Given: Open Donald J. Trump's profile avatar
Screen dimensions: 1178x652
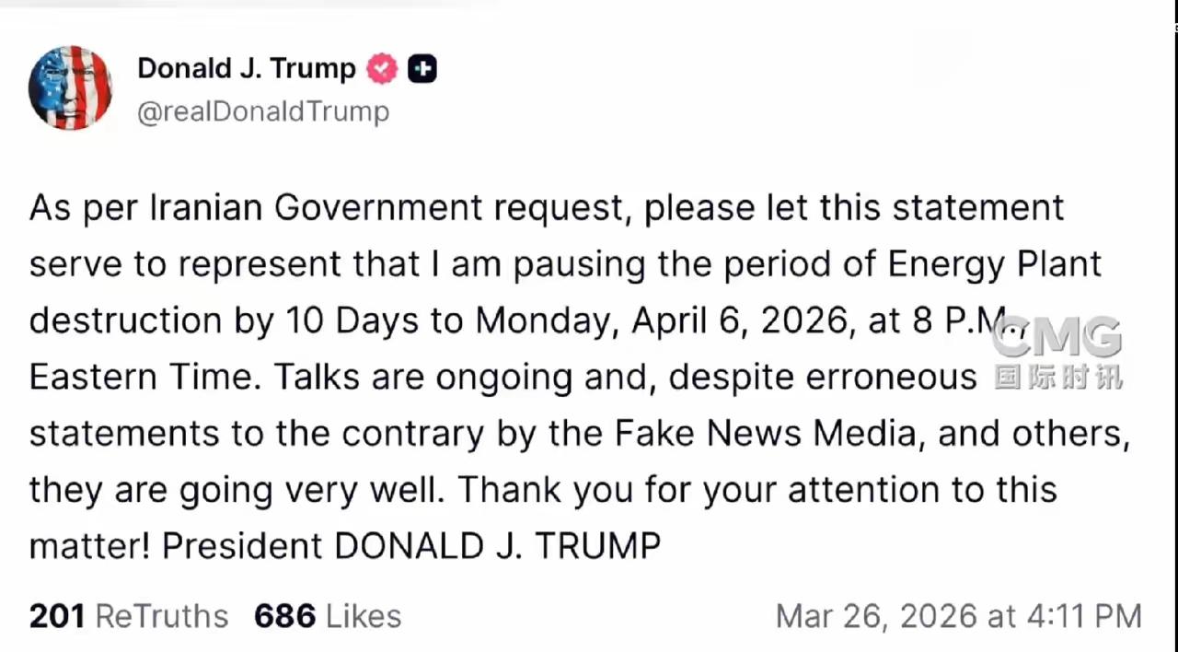Looking at the screenshot, I should point(70,87).
